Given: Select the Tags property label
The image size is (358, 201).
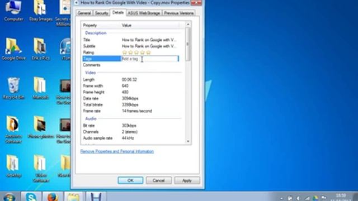Looking at the screenshot, I should 101,59.
